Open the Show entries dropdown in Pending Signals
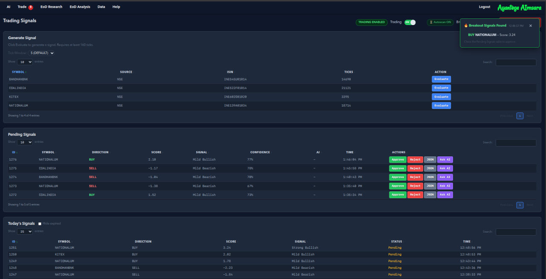 click(x=25, y=142)
